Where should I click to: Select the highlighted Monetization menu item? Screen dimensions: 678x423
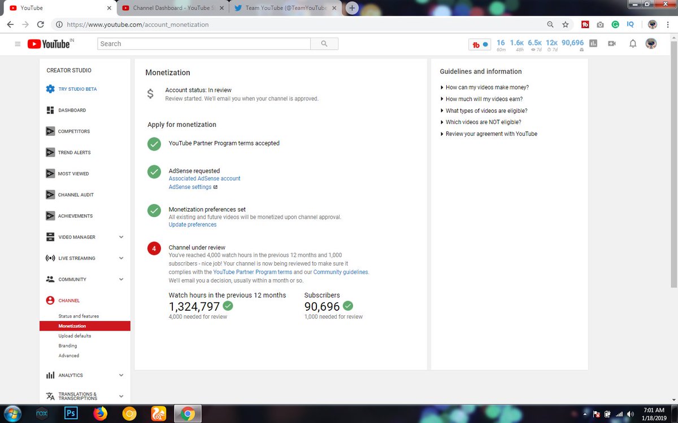click(x=85, y=326)
